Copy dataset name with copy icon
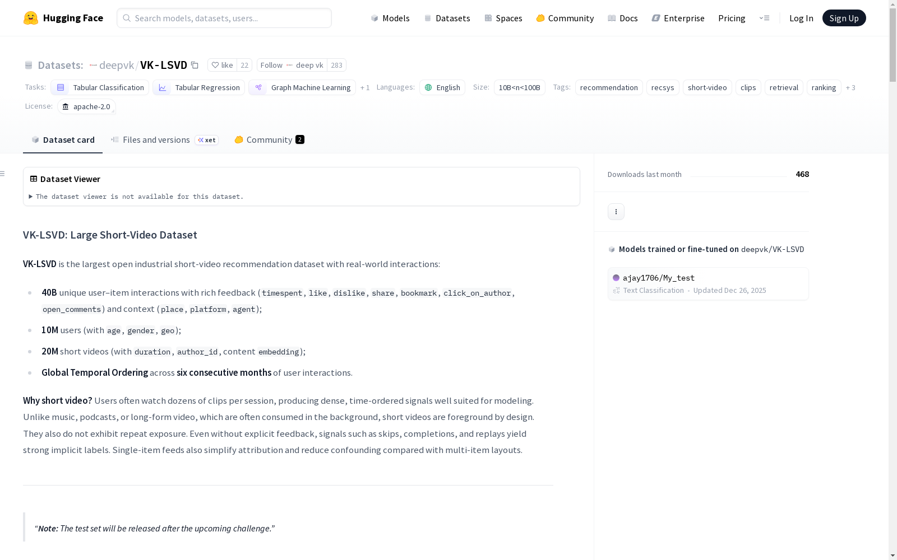Viewport: 897px width, 560px height. pyautogui.click(x=195, y=65)
